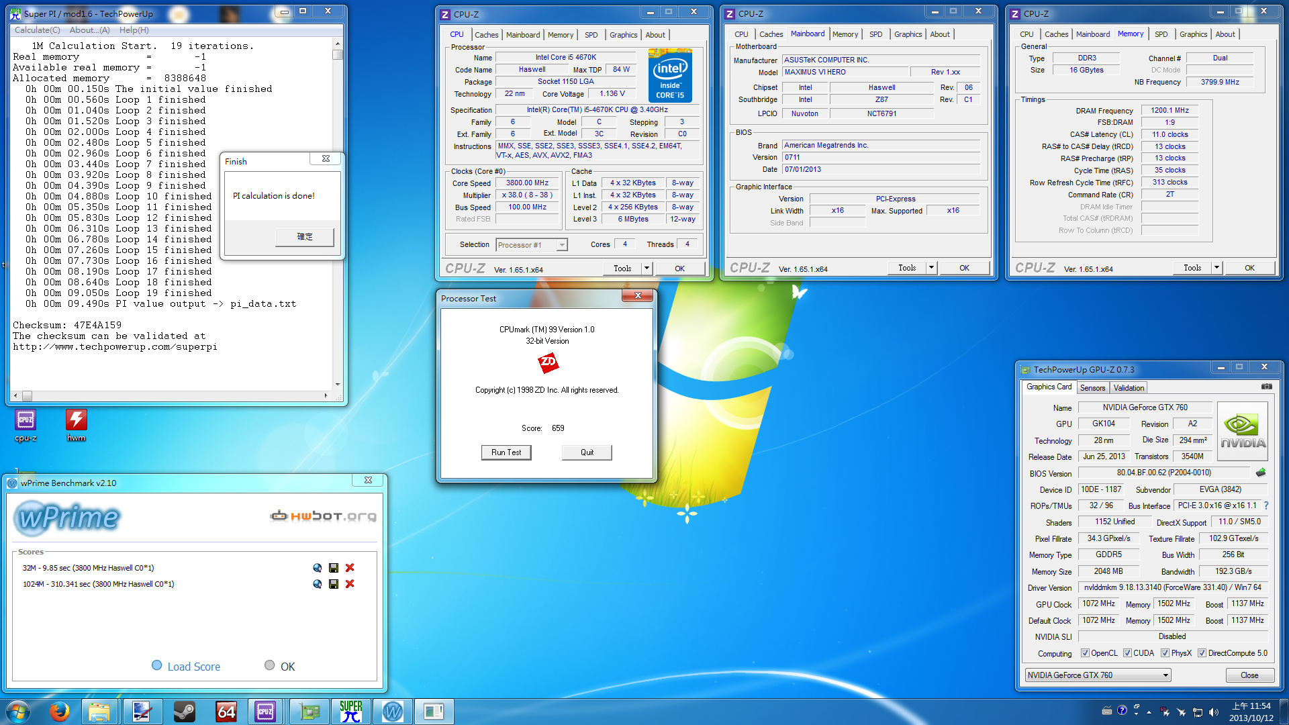Save the GPU BIOS using the chip icon
Viewport: 1289px width, 725px height.
click(x=1260, y=473)
